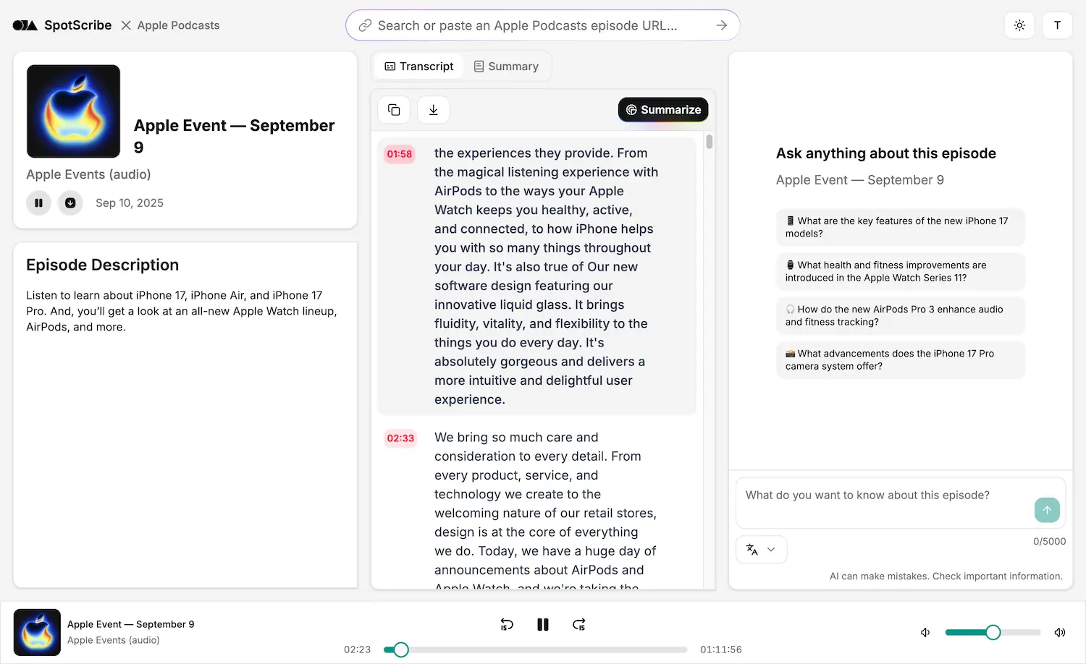This screenshot has height=664, width=1086.
Task: Skip forward 15 seconds in the player
Action: point(578,624)
